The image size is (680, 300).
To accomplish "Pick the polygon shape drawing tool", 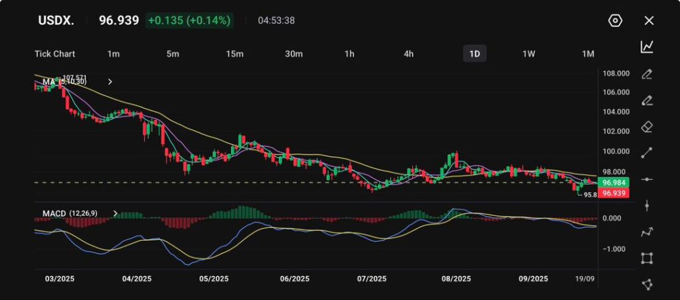I will coord(647,284).
